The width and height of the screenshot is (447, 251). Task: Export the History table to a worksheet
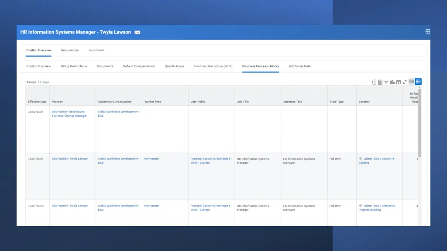pyautogui.click(x=380, y=82)
